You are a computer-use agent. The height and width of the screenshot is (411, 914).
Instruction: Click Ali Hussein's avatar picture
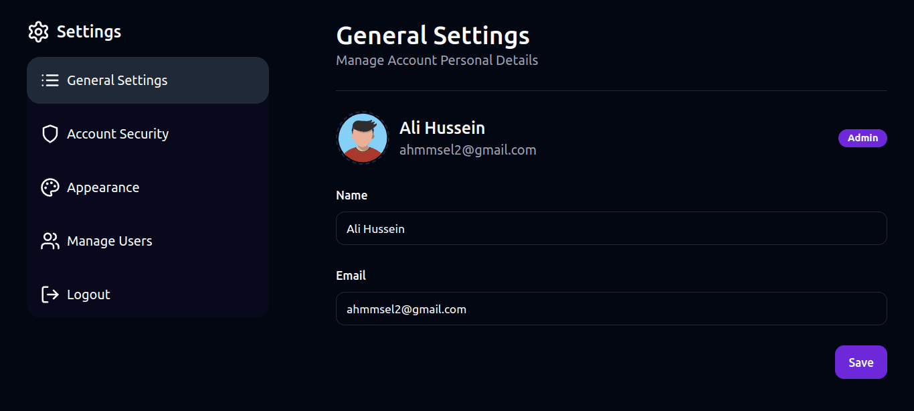coord(363,138)
